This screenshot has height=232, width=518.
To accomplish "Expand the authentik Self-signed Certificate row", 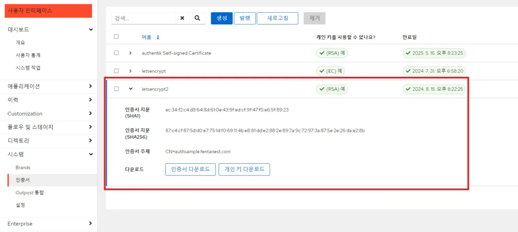I will (x=131, y=53).
